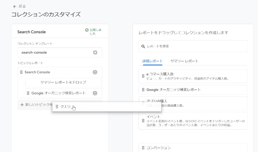This screenshot has width=258, height=152.
Task: Select the コンバージョン report card
Action: coord(193,147)
